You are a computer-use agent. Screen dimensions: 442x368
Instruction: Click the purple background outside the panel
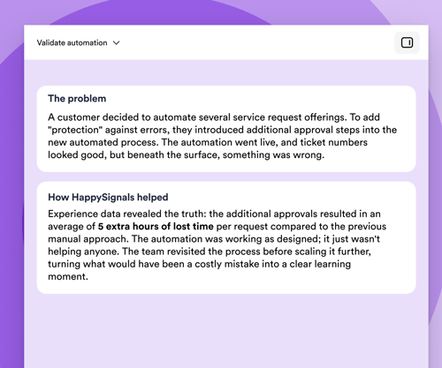(x=11, y=176)
